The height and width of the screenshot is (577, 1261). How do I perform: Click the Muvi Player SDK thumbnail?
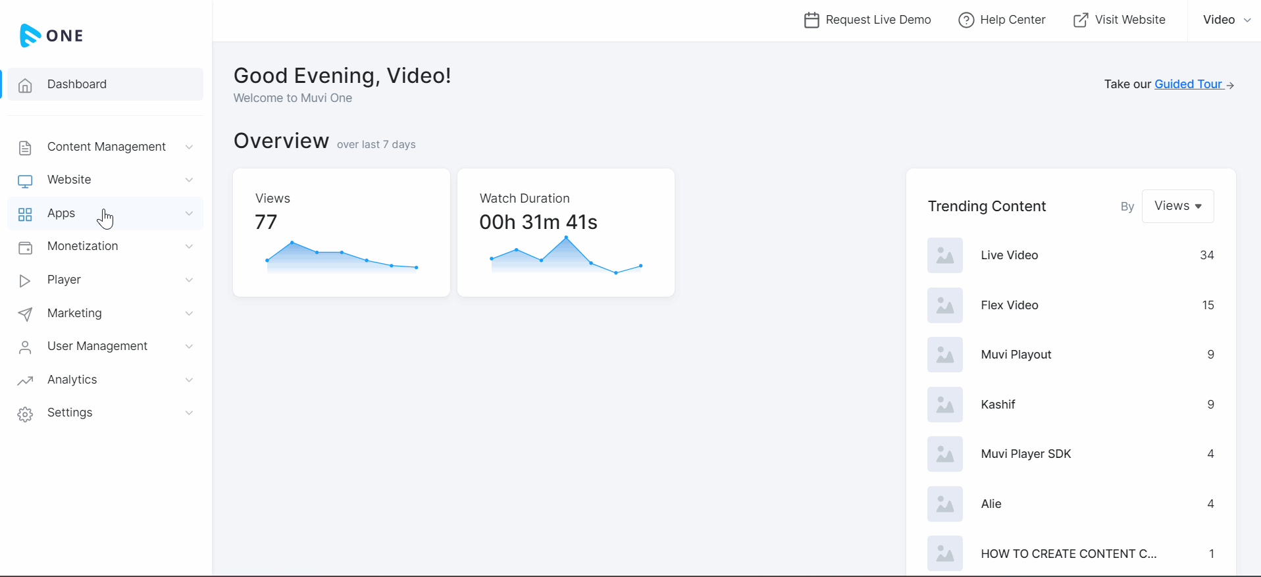[945, 454]
